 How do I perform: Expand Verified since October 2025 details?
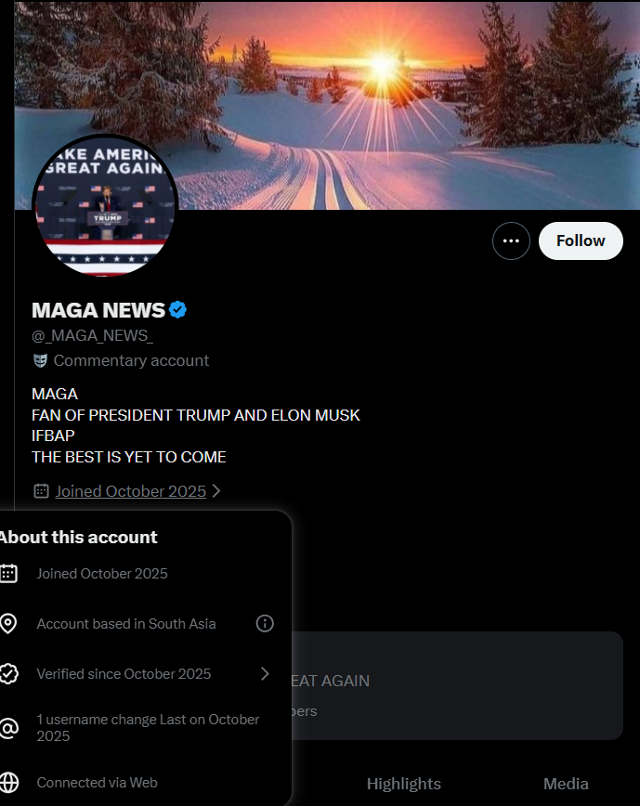tap(264, 674)
